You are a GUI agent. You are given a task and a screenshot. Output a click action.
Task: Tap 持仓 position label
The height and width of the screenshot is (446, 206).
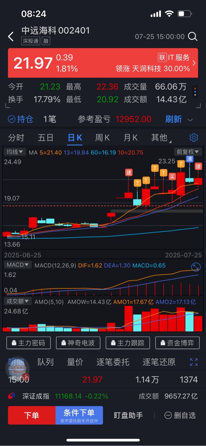[x=25, y=119]
